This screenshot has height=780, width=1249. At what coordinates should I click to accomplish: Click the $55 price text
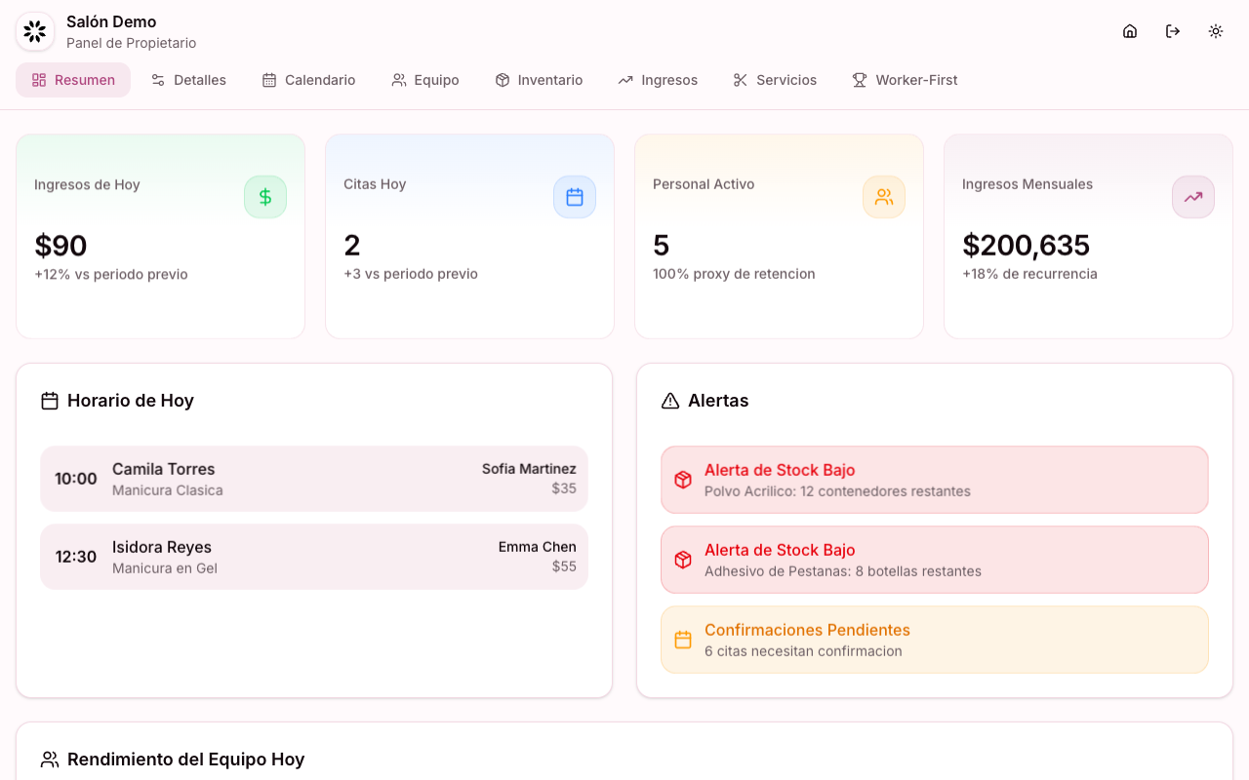click(x=564, y=566)
